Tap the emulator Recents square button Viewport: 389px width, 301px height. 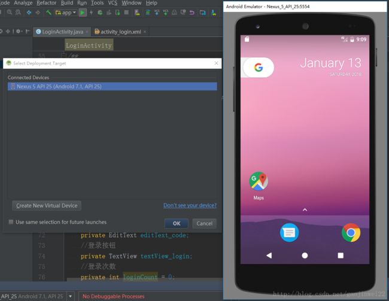coord(341,256)
